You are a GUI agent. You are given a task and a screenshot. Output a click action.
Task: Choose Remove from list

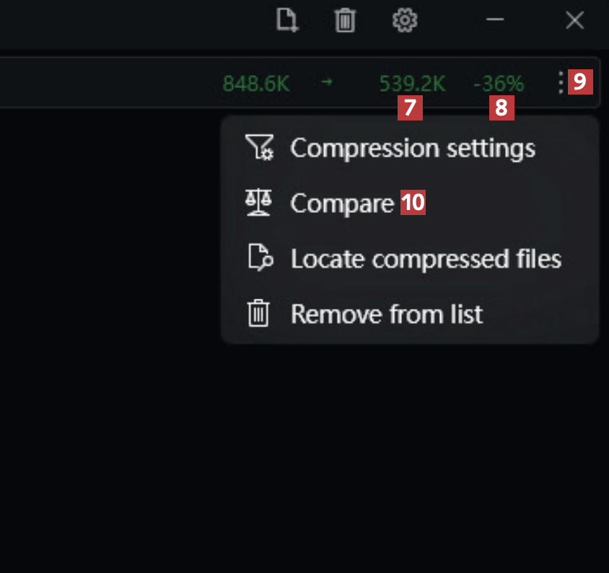pos(386,314)
